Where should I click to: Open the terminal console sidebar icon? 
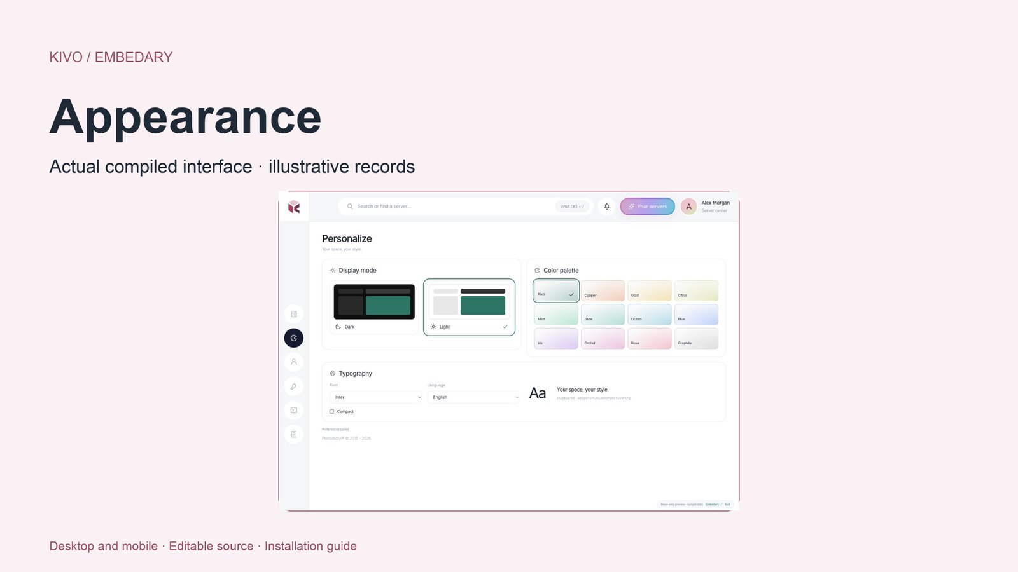[294, 411]
